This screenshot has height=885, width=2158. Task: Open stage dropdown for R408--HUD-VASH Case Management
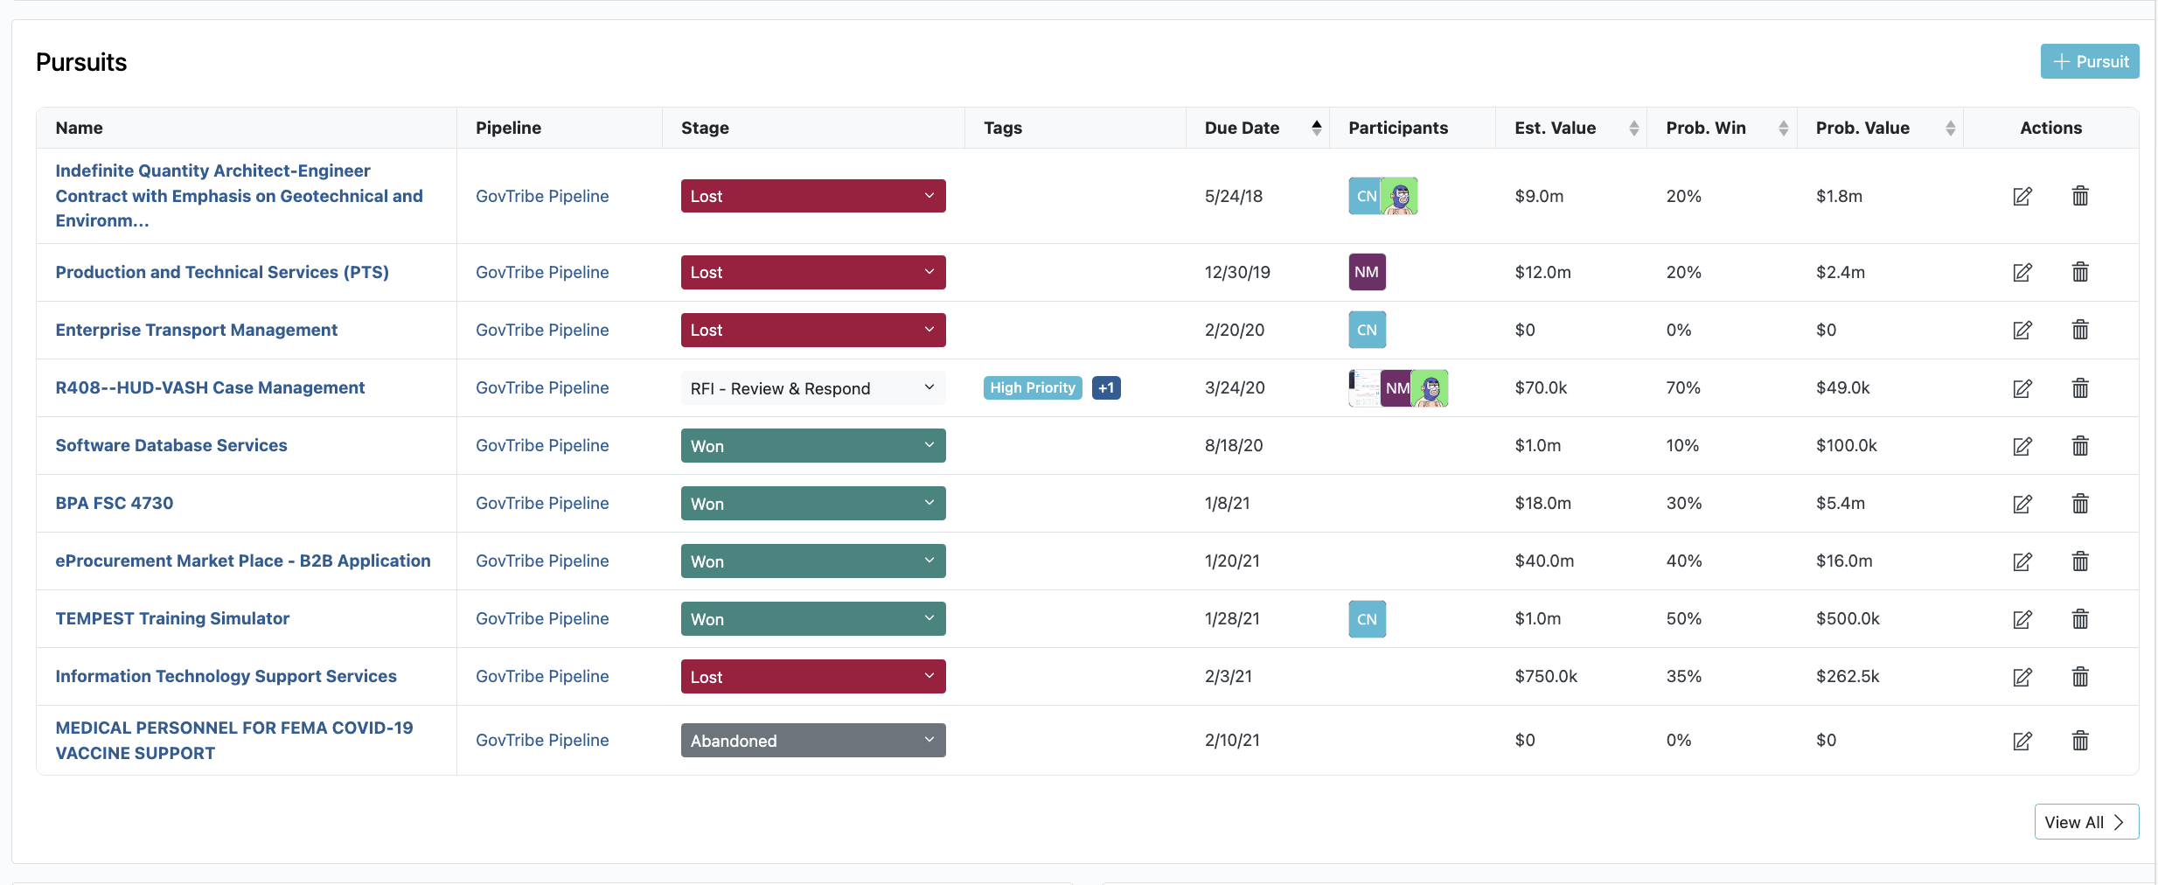coord(812,388)
